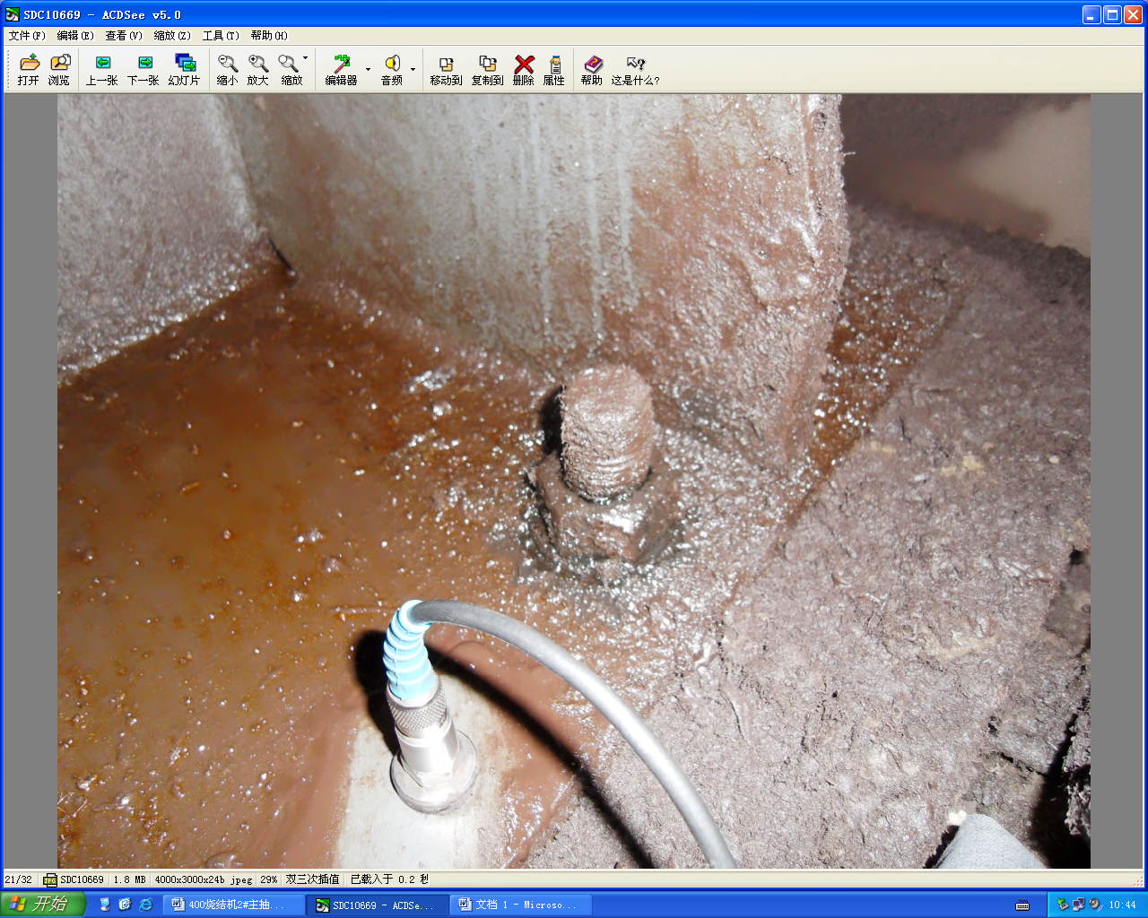Viewport: 1148px width, 918px height.
Task: Open the 文件(F) menu
Action: pos(27,36)
